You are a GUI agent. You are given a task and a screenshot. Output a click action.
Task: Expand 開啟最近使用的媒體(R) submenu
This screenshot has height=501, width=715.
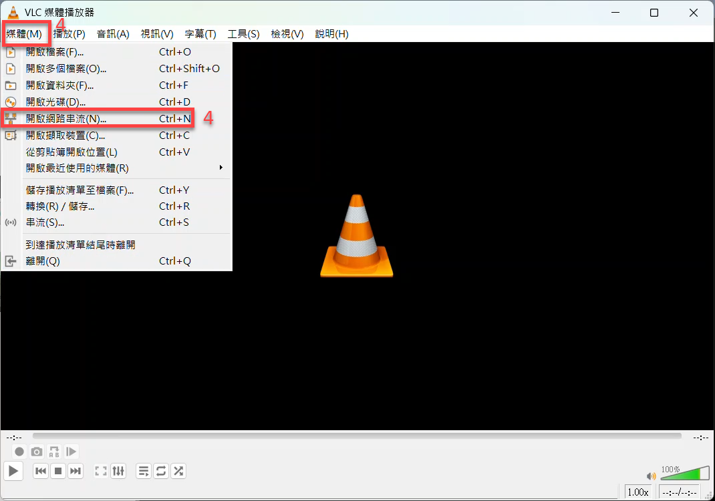[x=117, y=168]
